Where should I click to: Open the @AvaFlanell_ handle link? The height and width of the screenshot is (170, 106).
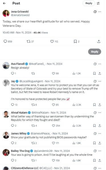37,64
